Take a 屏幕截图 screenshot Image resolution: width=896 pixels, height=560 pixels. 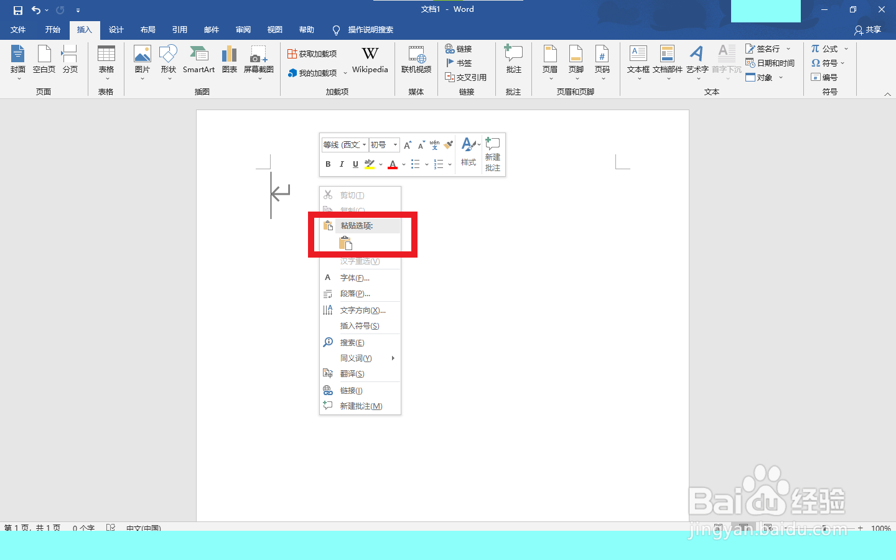(258, 60)
